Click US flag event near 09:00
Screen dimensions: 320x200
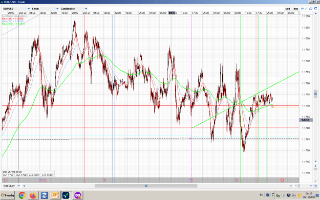point(237,180)
